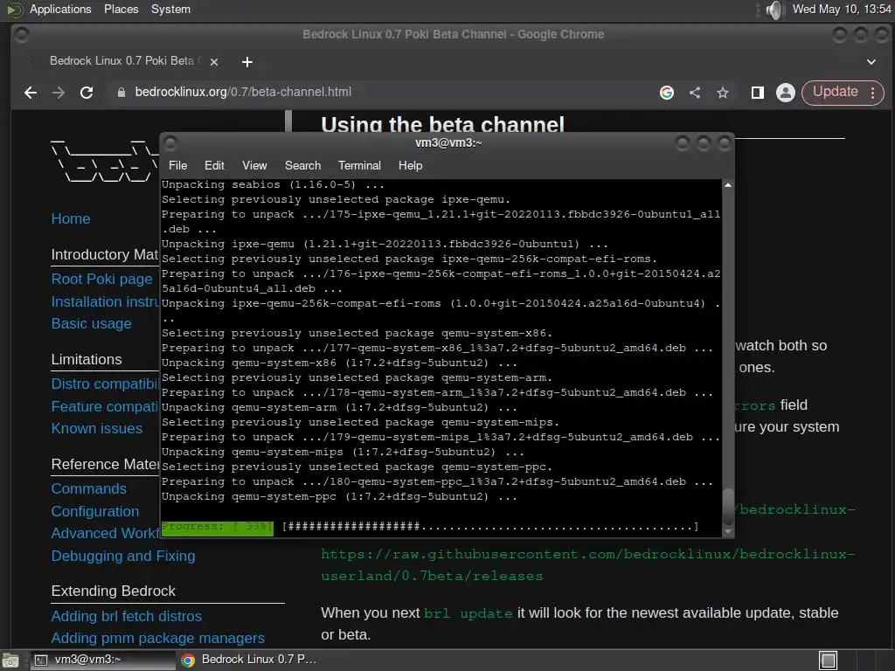Click the date and time clock
This screenshot has height=671, width=895.
point(842,9)
